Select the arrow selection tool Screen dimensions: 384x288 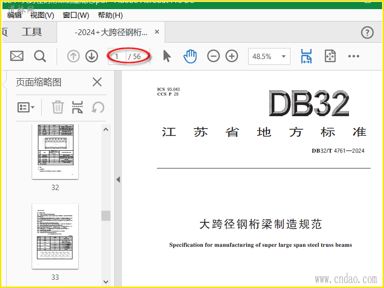[167, 56]
